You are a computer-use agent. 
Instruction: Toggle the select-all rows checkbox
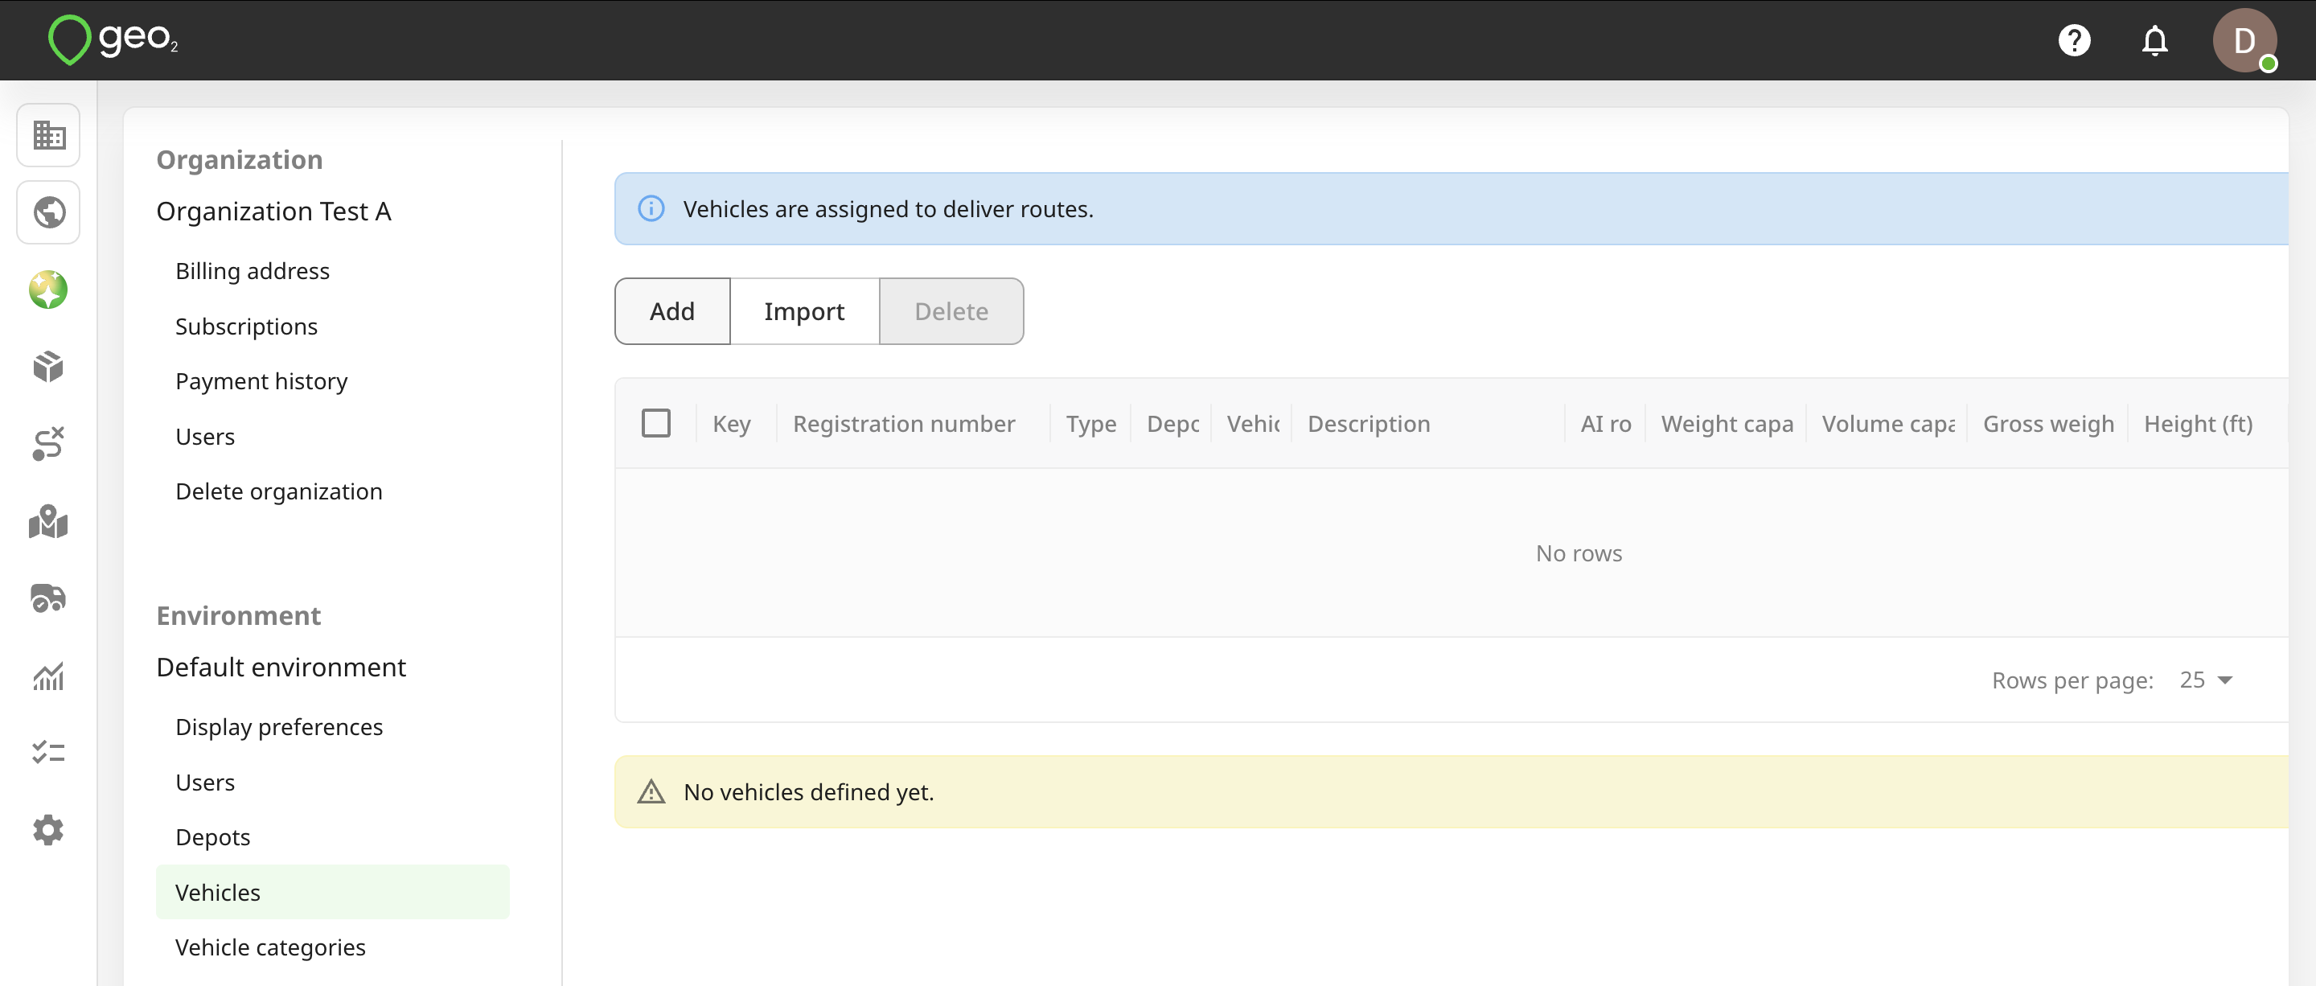[x=656, y=423]
